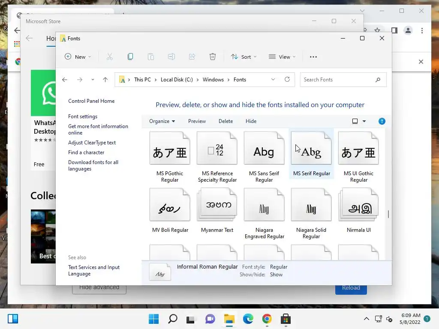This screenshot has height=329, width=439.
Task: Click Download fonts for all languages
Action: coord(93,166)
